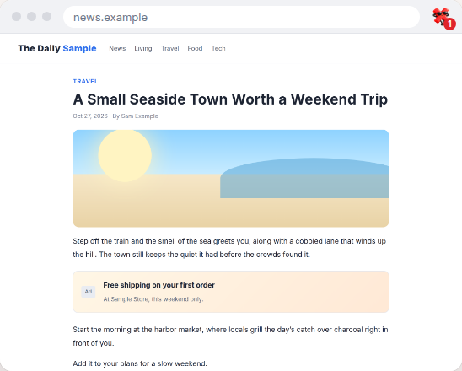Screen dimensions: 462x371
Task: Click the paragraph beginning Step off the train
Action: pyautogui.click(x=229, y=248)
